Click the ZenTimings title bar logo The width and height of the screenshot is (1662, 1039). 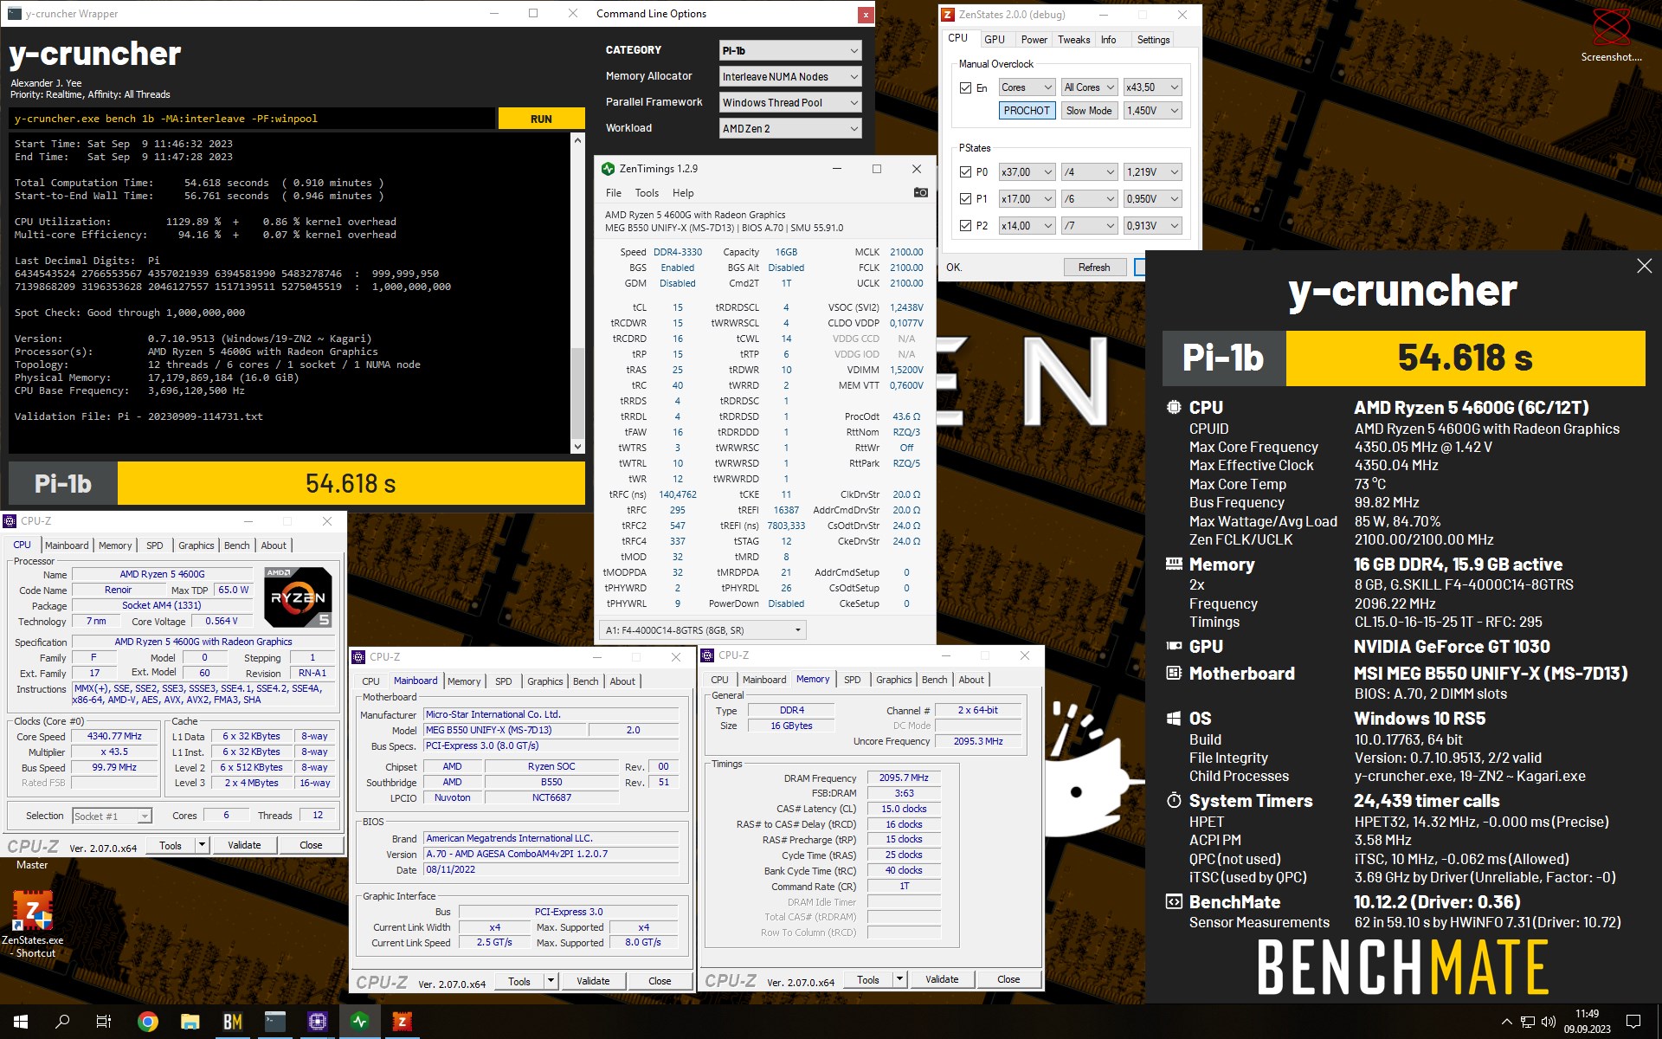coord(608,169)
